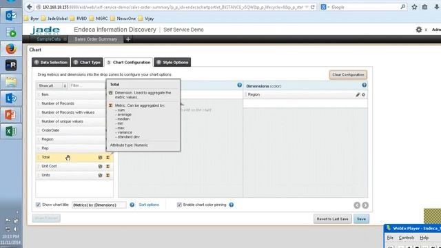Click the sigma metric icon on Units row
441x248 pixels.
pos(107,176)
